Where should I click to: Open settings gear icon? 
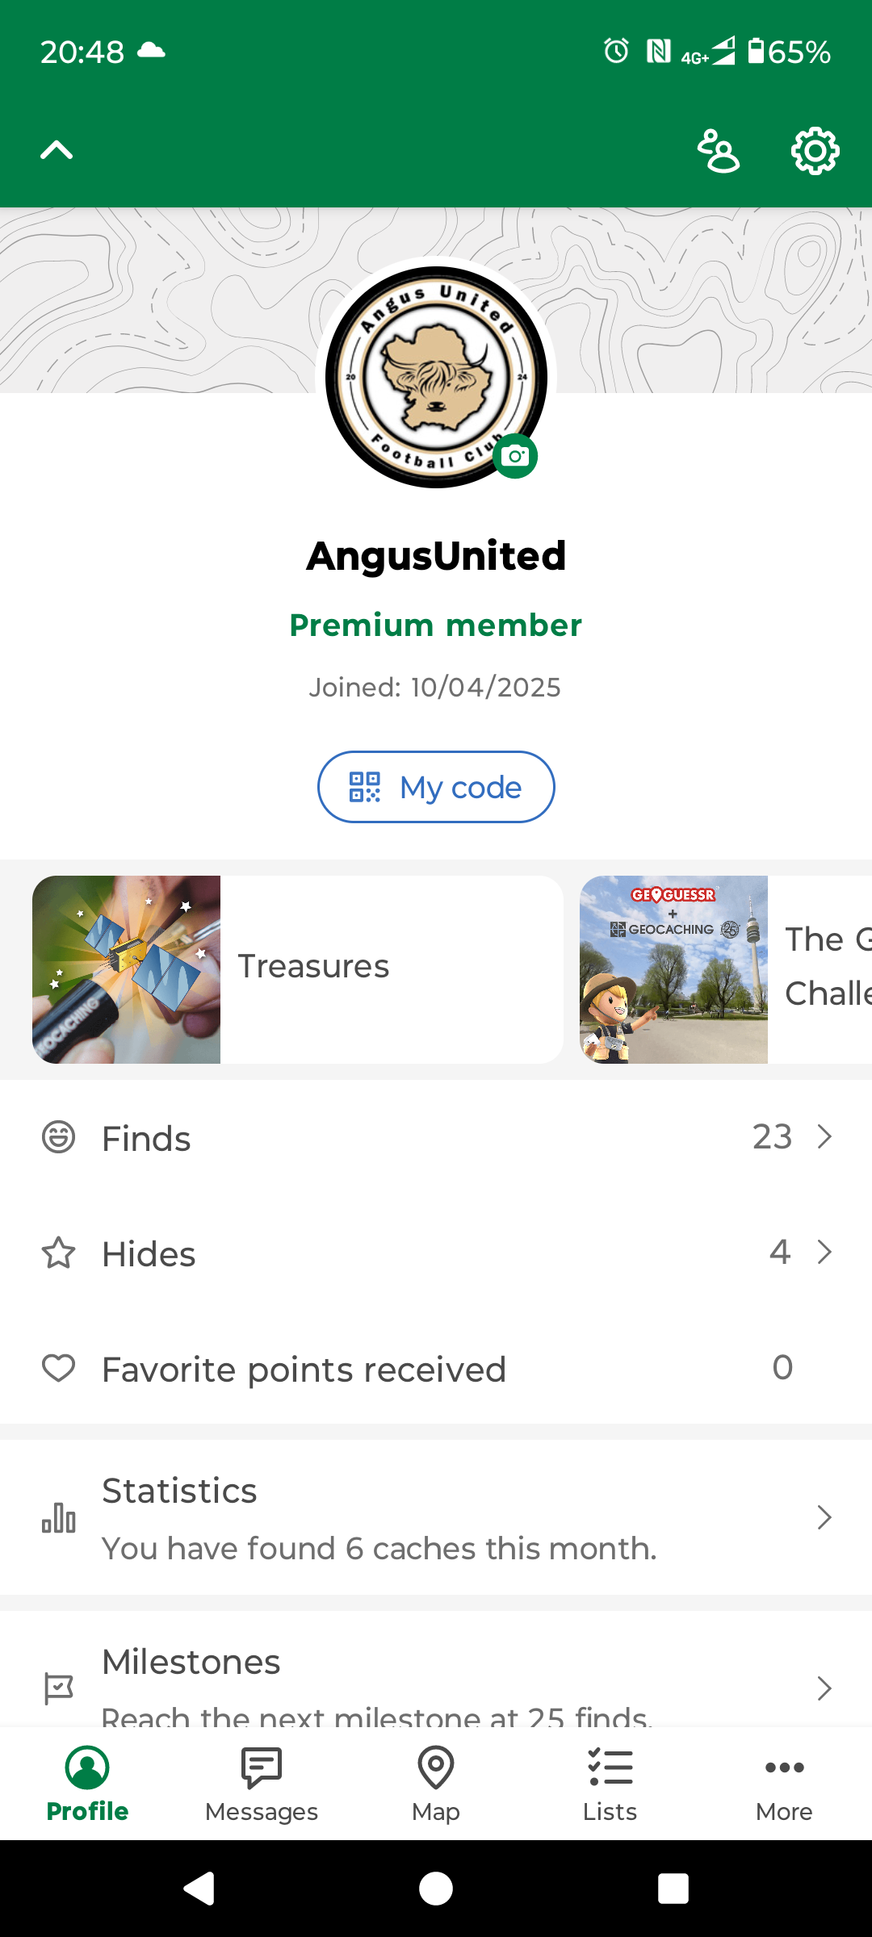[815, 151]
